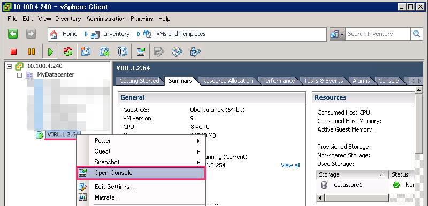This screenshot has height=206, width=428.
Task: Choose Migrate... from context menu
Action: click(106, 197)
